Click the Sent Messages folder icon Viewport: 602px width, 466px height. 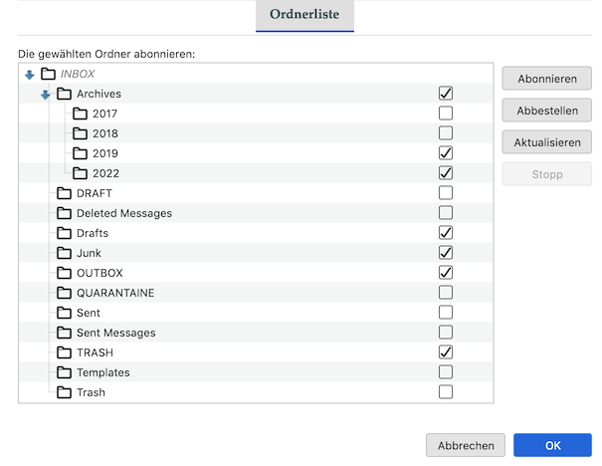[x=64, y=333]
